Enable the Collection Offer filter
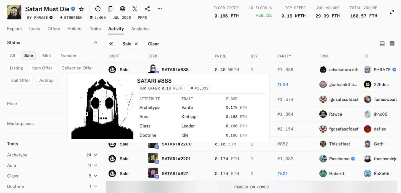The width and height of the screenshot is (401, 193). [x=77, y=68]
